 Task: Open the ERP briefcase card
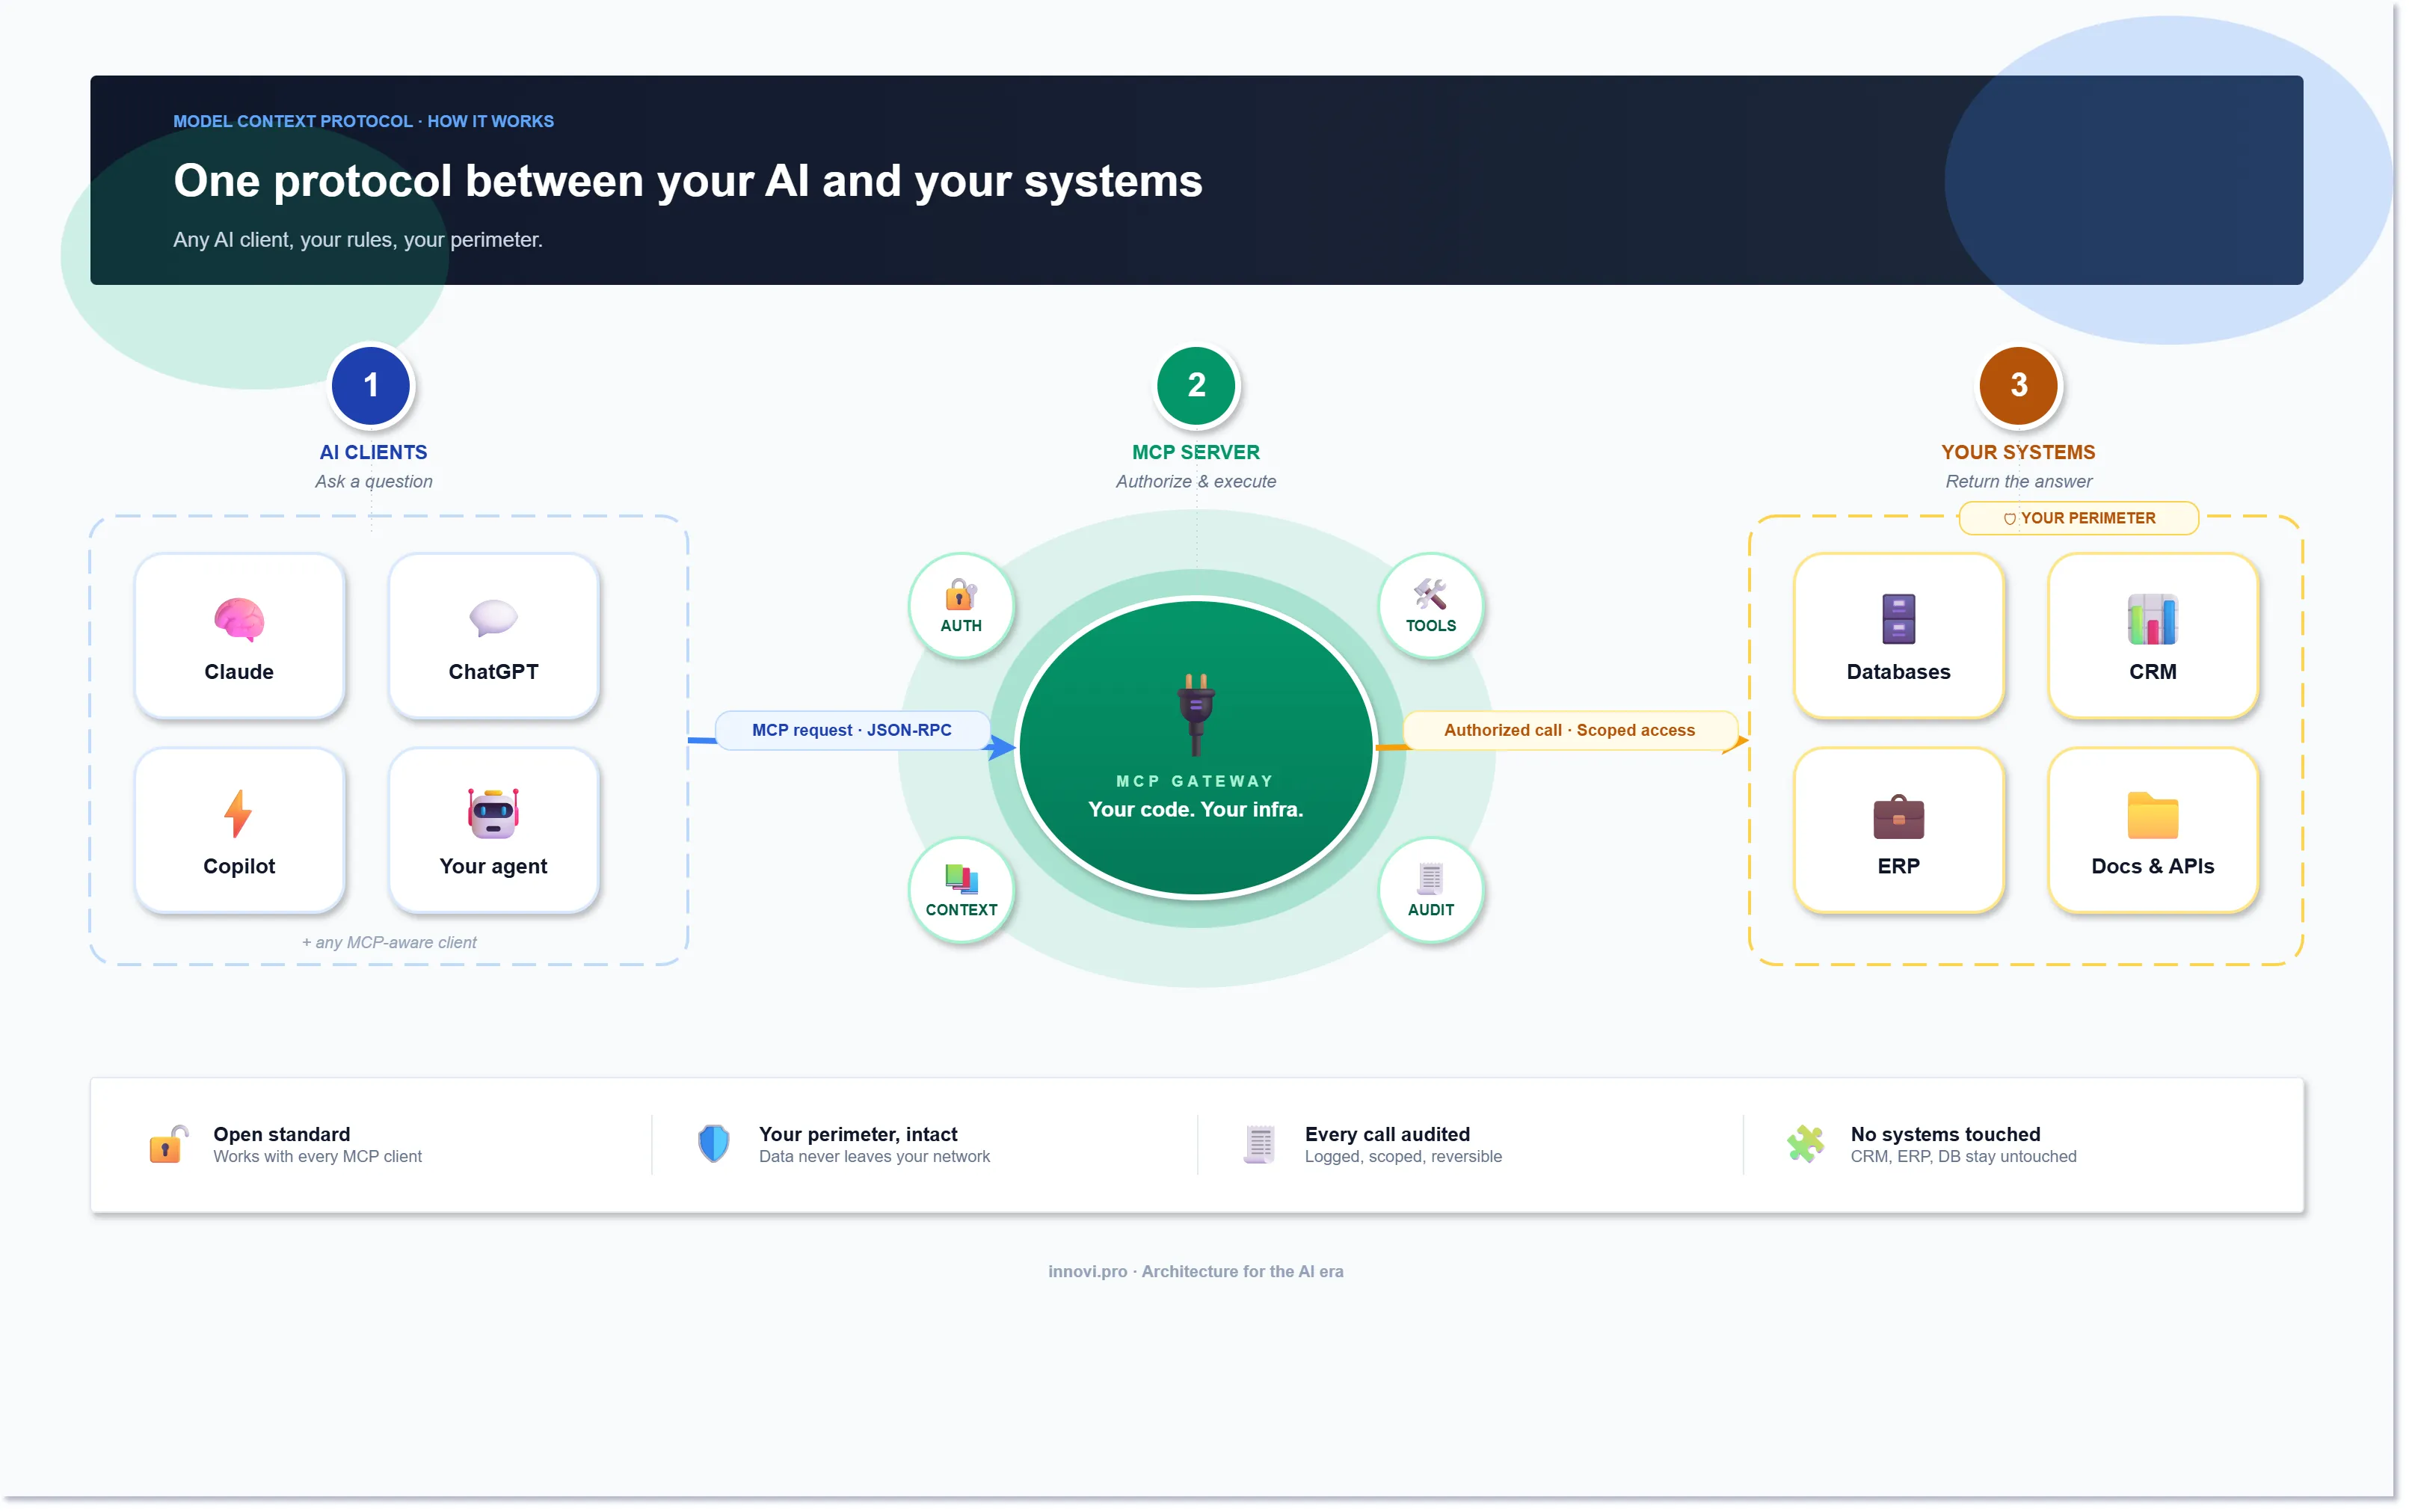[x=1898, y=830]
